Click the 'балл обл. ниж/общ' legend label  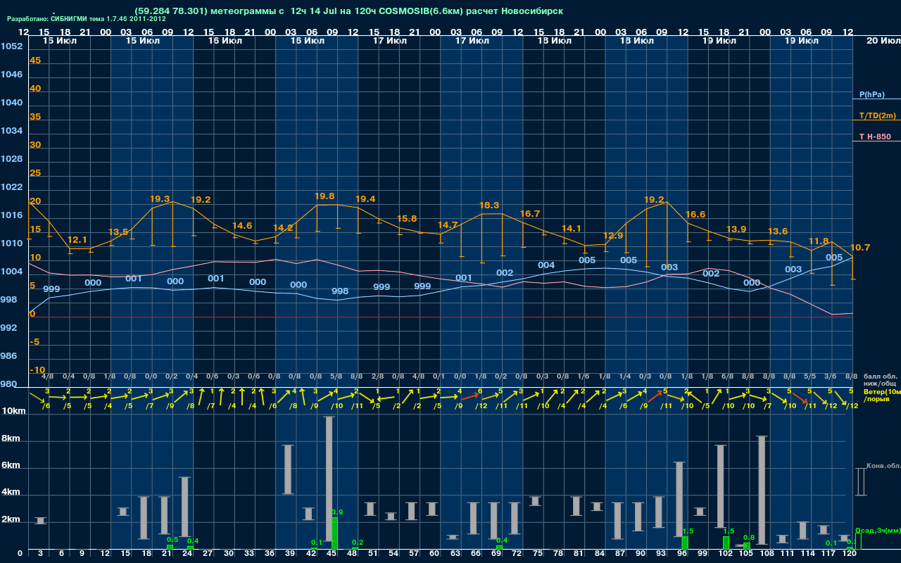(x=881, y=381)
